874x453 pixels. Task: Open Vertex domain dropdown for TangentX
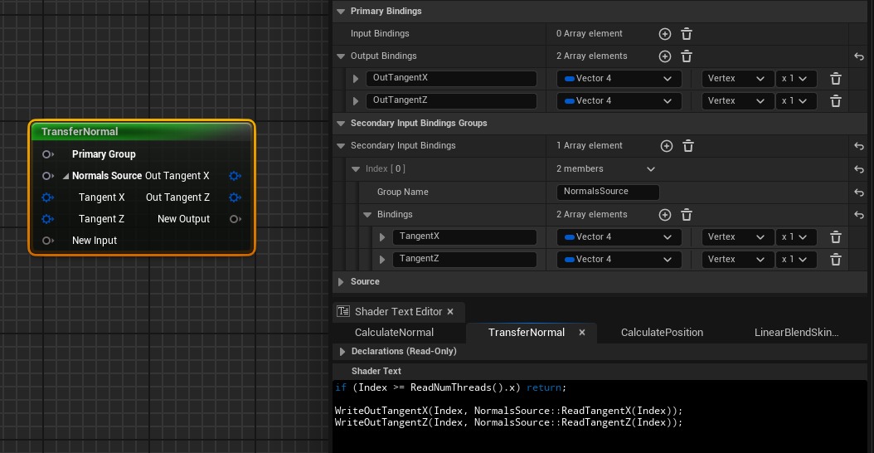tap(737, 237)
